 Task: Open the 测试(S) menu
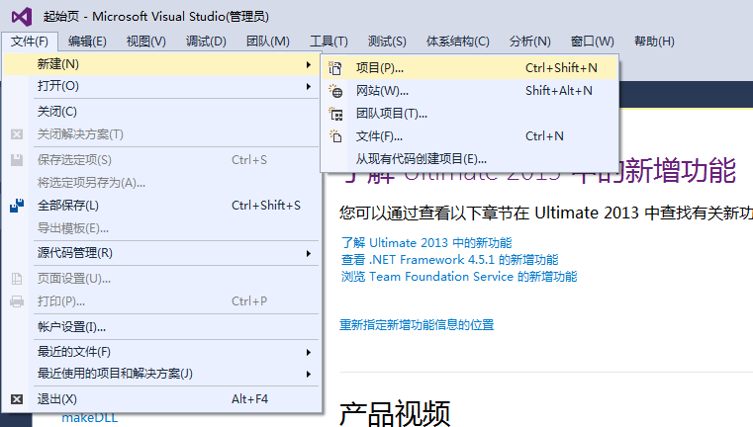click(x=387, y=42)
